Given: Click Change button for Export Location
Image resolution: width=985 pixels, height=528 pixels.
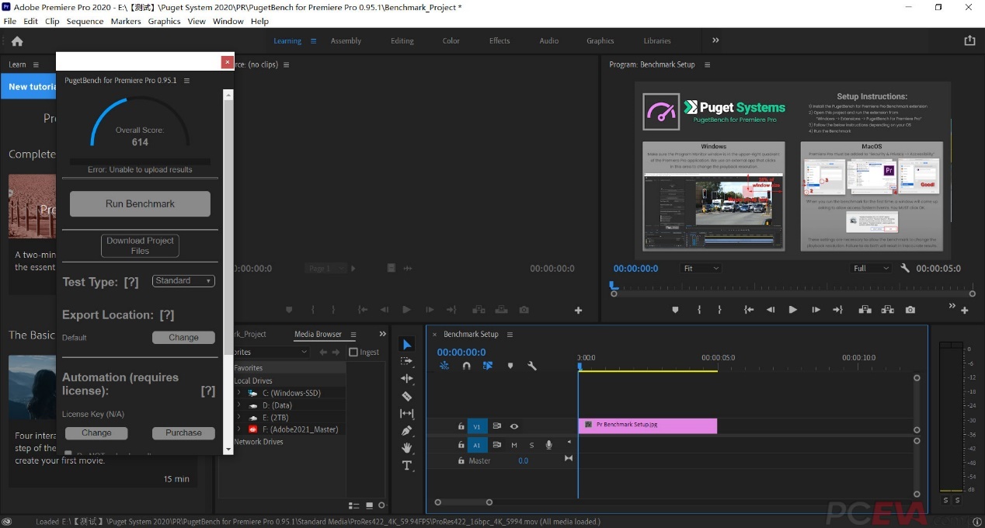Looking at the screenshot, I should tap(183, 337).
